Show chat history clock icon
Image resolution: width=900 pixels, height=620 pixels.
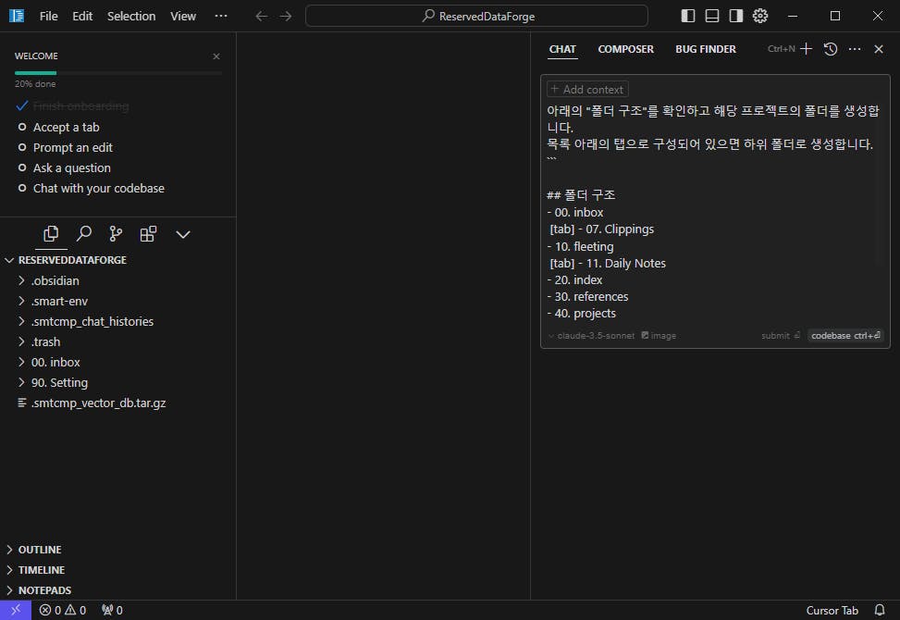pos(830,49)
